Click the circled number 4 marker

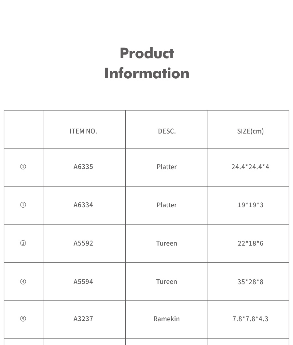(23, 282)
